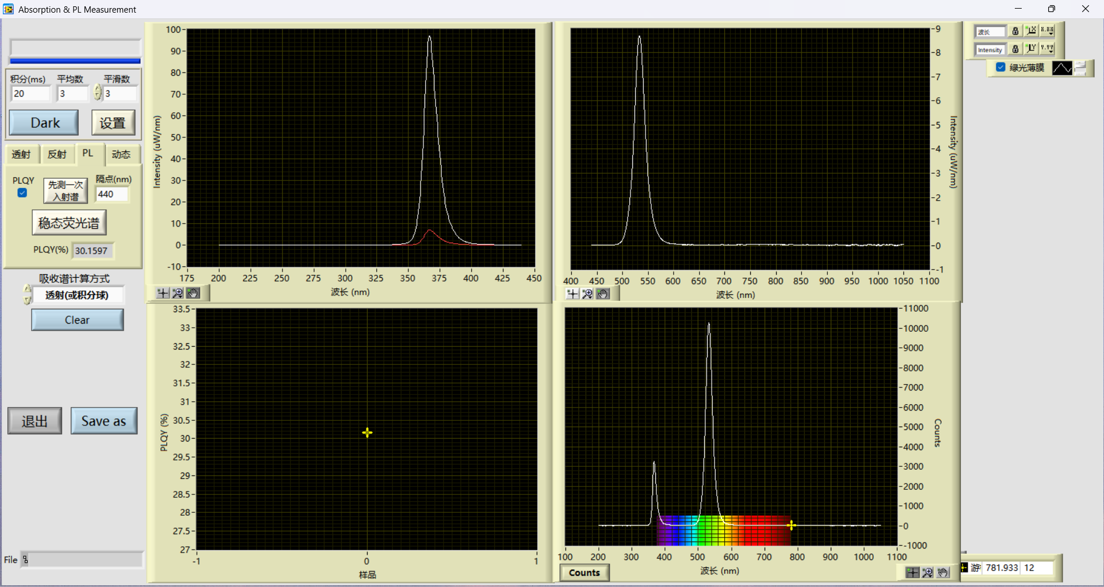
Task: Switch to the 透射 tab
Action: (21, 154)
